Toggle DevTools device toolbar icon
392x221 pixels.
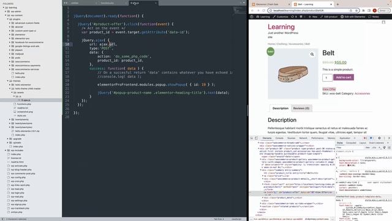point(256,138)
